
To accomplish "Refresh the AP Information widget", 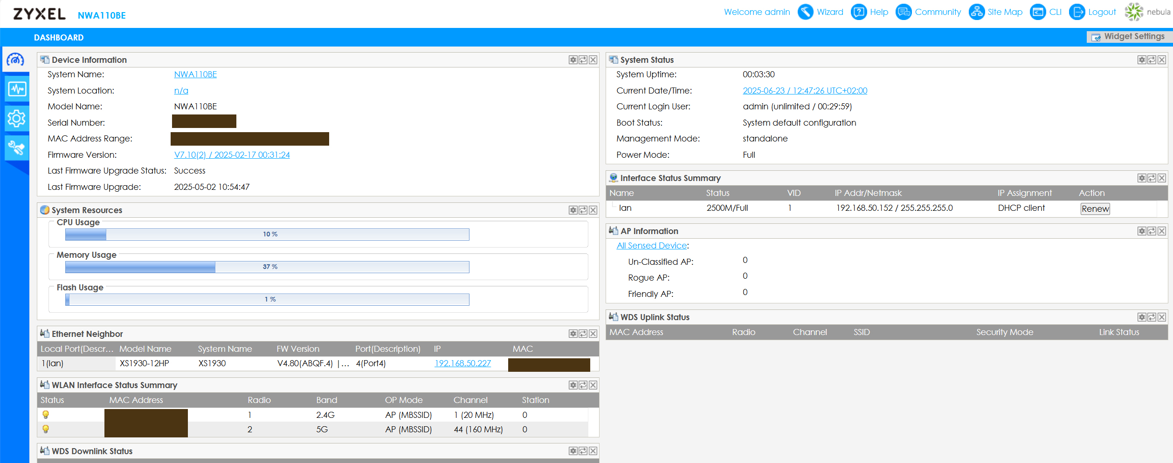I will 1152,231.
